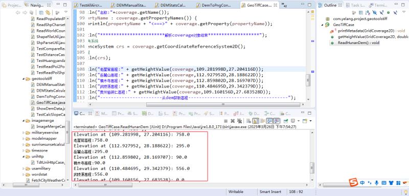Open ShapeFileUtil.java in the Navigator
Image resolution: width=409 pixels, height=196 pixels.
pos(48,37)
